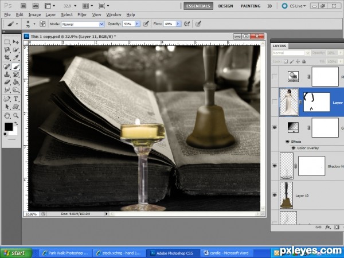Select the Eyedropper tool
The height and width of the screenshot is (258, 344).
pos(15,58)
